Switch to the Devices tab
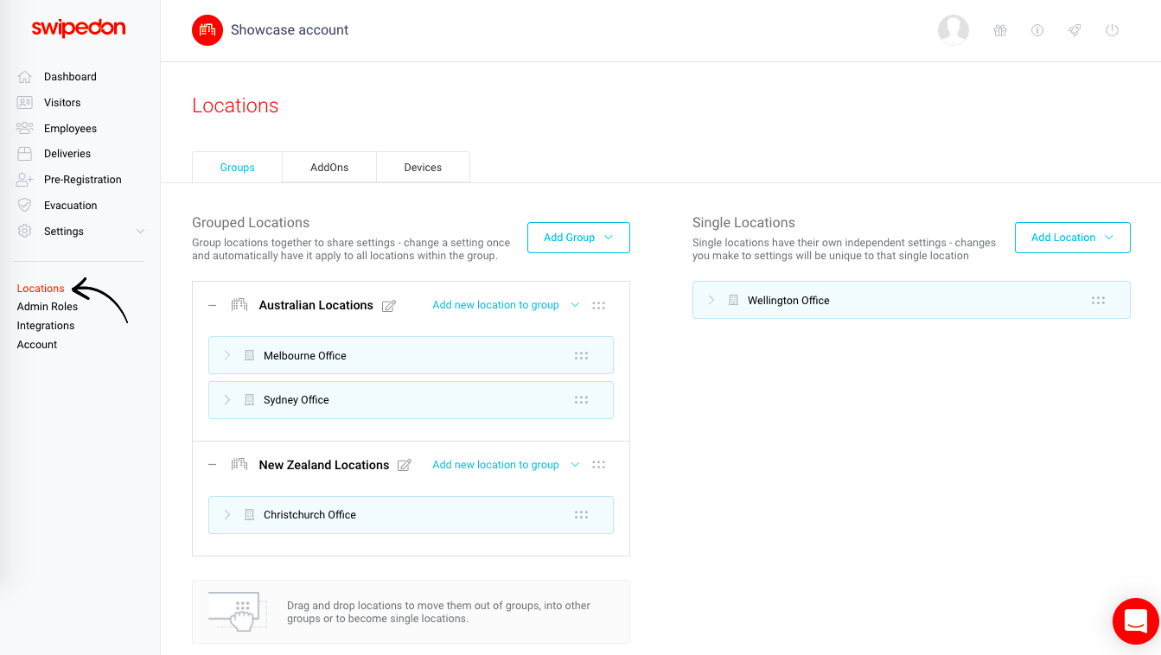The height and width of the screenshot is (655, 1161). pyautogui.click(x=423, y=168)
